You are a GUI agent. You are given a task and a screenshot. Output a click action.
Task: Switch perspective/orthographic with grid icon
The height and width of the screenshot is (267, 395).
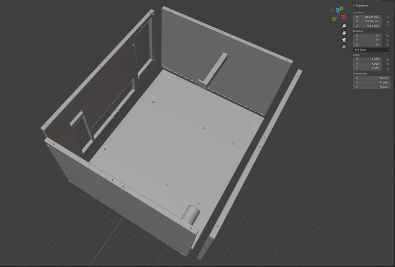coord(344,46)
